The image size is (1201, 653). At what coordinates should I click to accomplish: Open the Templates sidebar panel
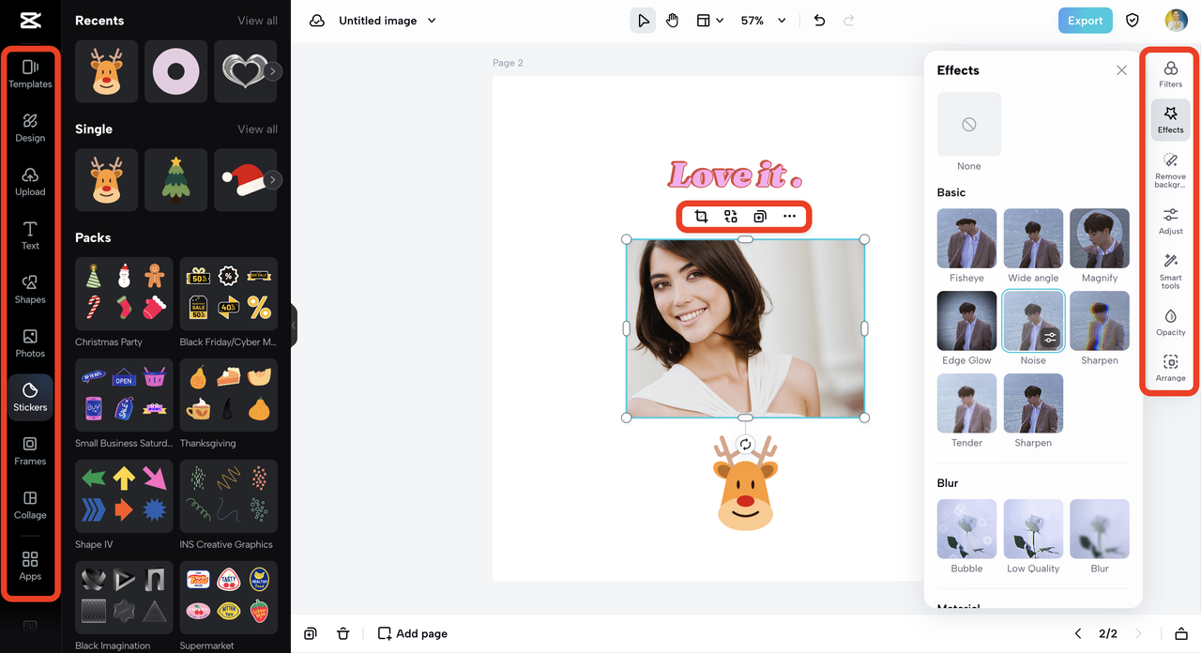(x=30, y=73)
